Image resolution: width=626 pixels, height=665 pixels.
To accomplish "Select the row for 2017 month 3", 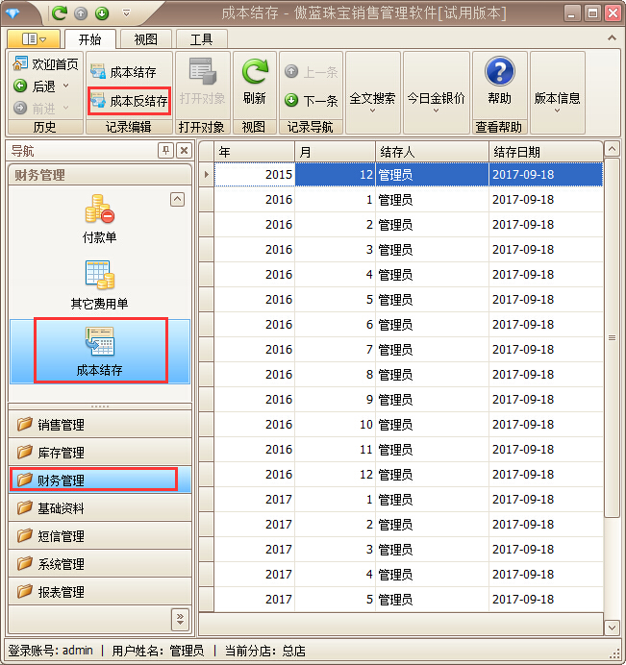I will click(x=409, y=550).
